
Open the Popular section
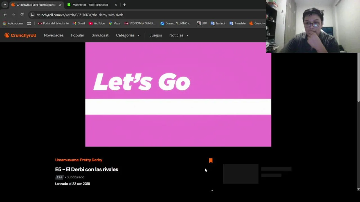pos(78,35)
